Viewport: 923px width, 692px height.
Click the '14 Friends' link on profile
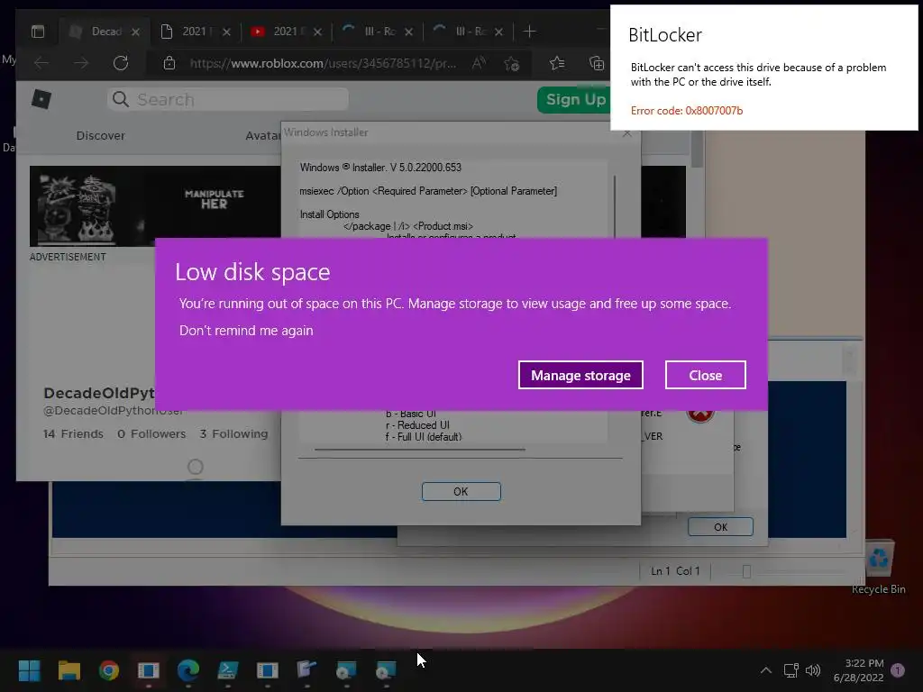(73, 433)
